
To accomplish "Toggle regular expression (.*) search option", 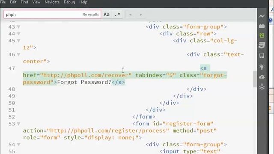I will [117, 14].
